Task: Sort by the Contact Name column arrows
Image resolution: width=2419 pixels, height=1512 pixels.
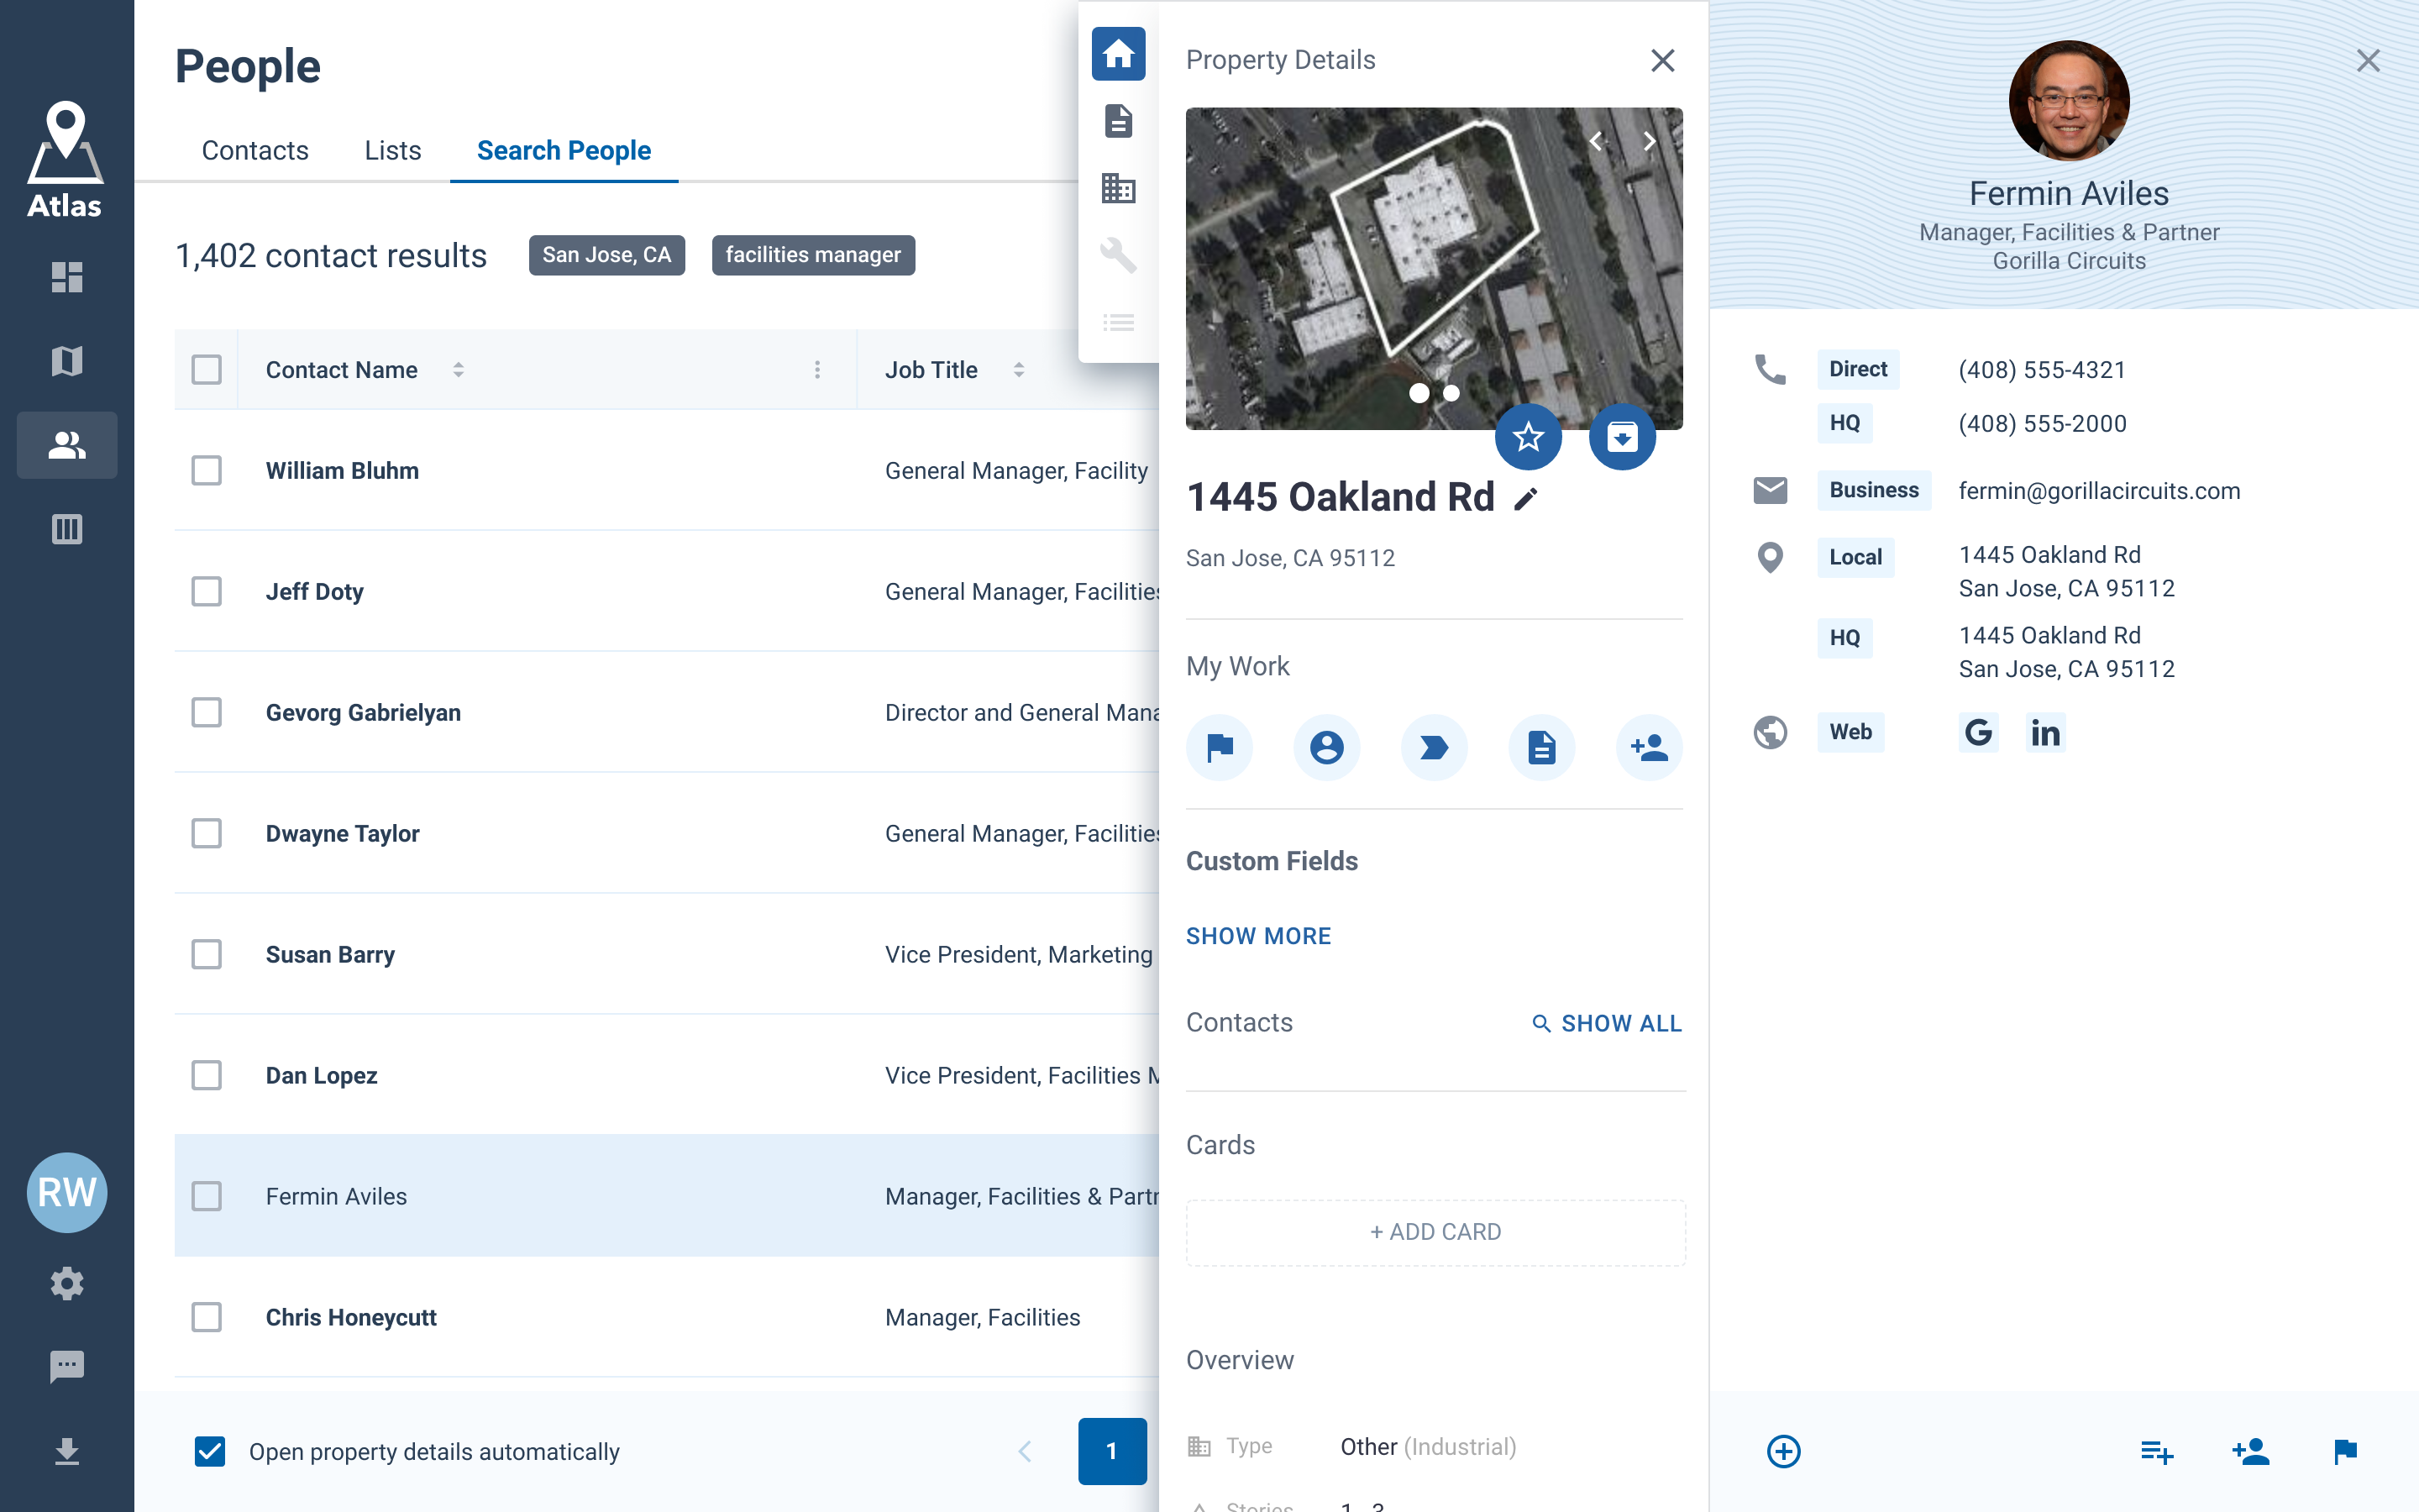Action: click(x=458, y=370)
